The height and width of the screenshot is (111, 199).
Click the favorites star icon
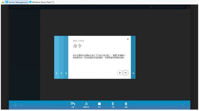[3, 2]
